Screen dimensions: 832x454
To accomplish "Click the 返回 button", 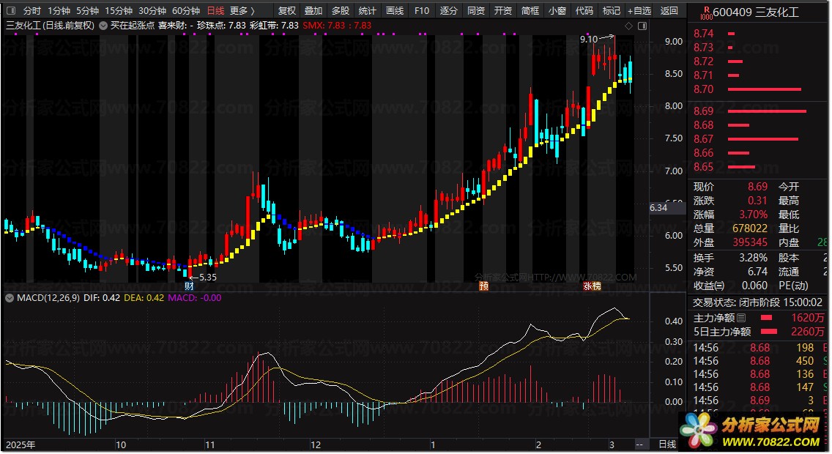I will click(x=669, y=11).
